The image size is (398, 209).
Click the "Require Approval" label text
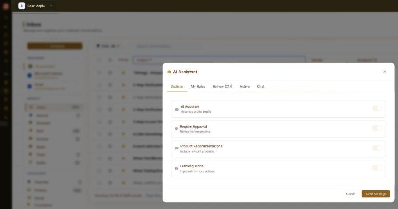[x=193, y=127]
